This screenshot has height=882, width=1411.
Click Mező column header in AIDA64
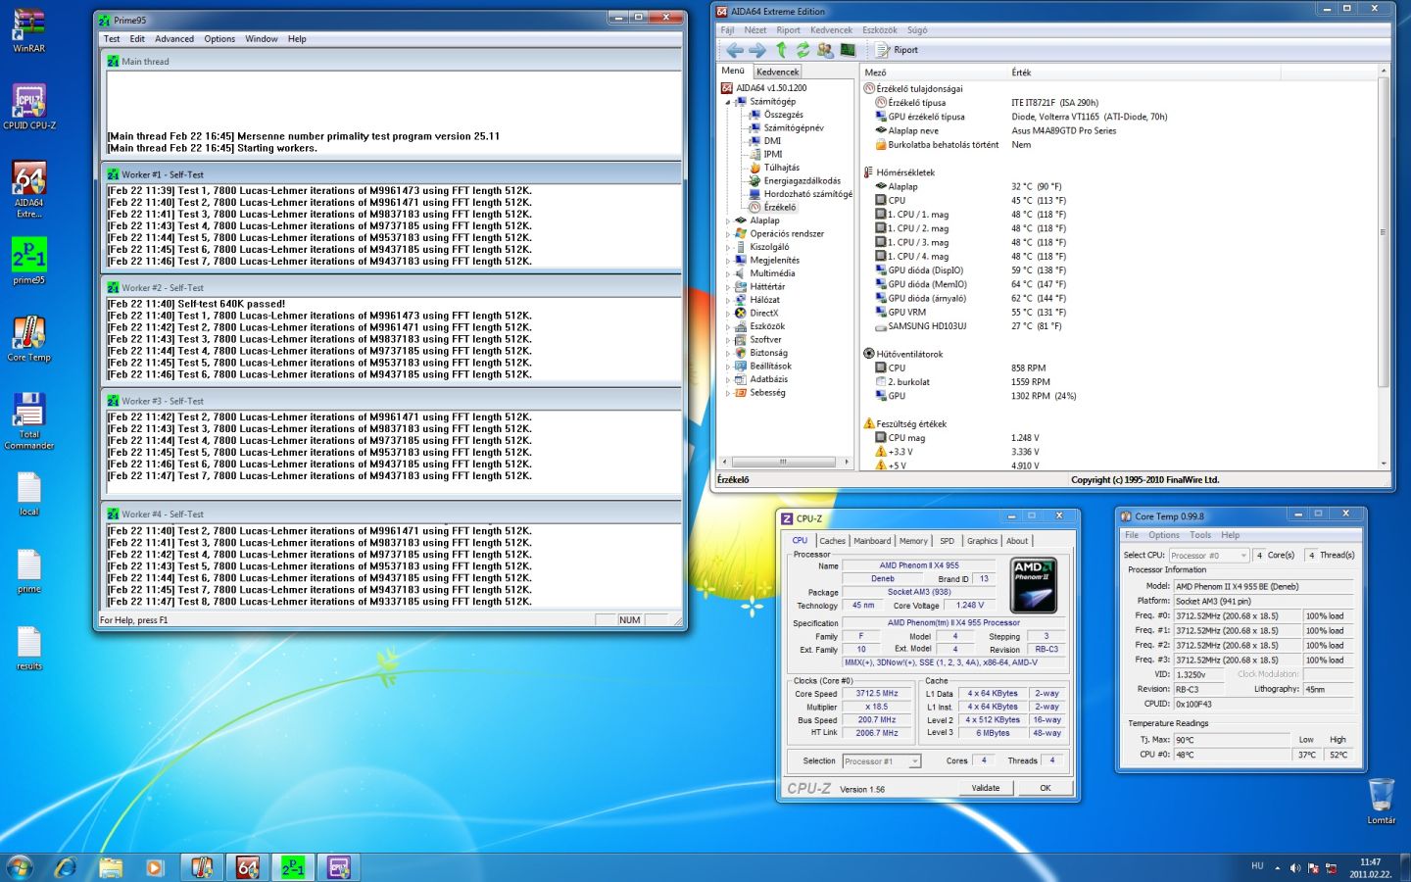(x=934, y=73)
